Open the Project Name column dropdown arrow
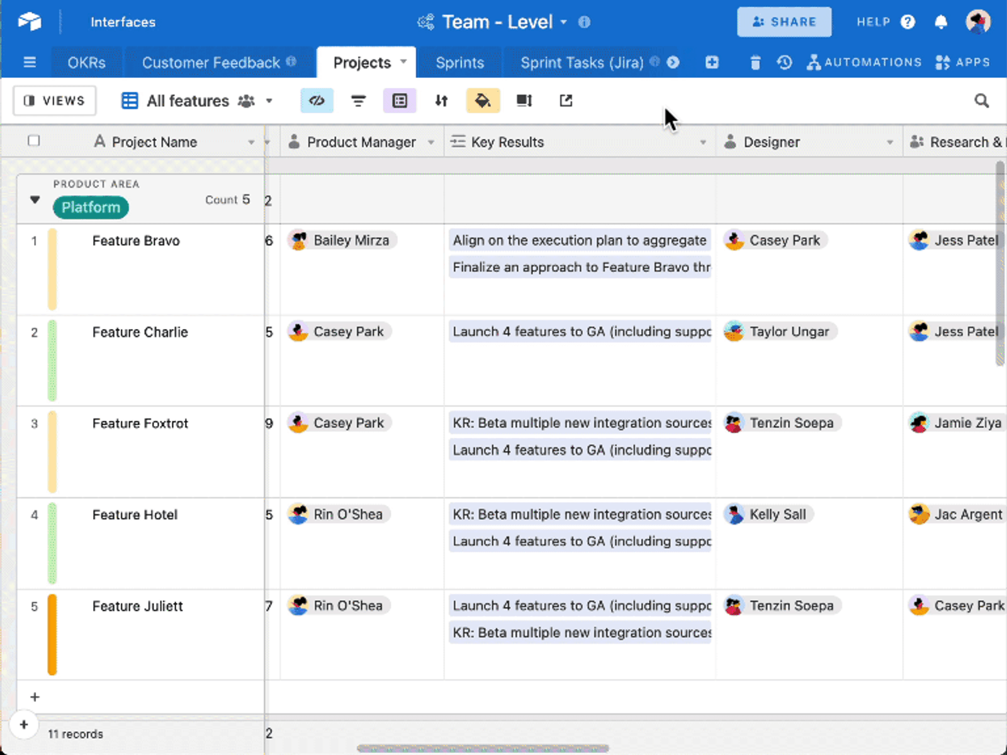The height and width of the screenshot is (755, 1007). (251, 142)
